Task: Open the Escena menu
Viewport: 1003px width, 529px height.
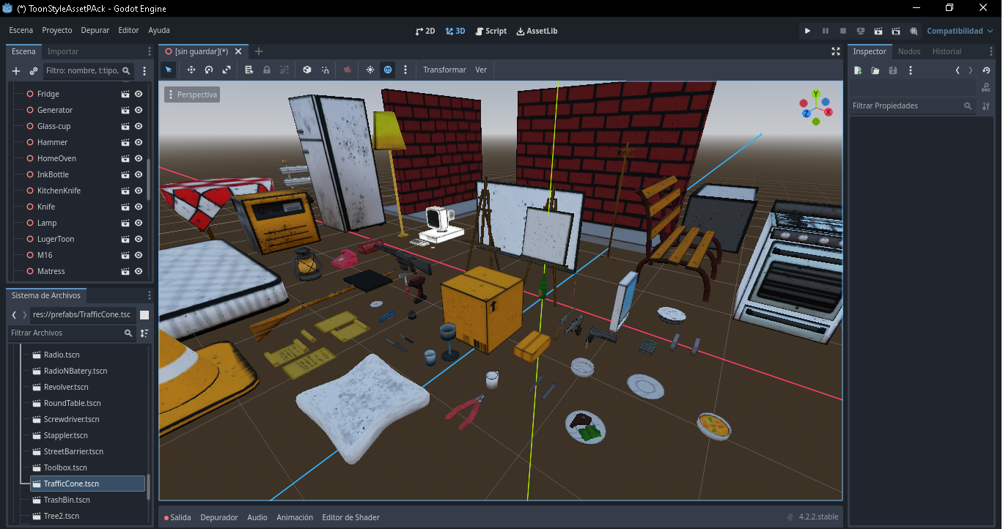Action: pos(21,30)
